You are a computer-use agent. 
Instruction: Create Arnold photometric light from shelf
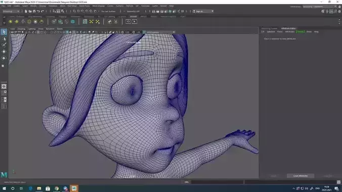coord(23,22)
